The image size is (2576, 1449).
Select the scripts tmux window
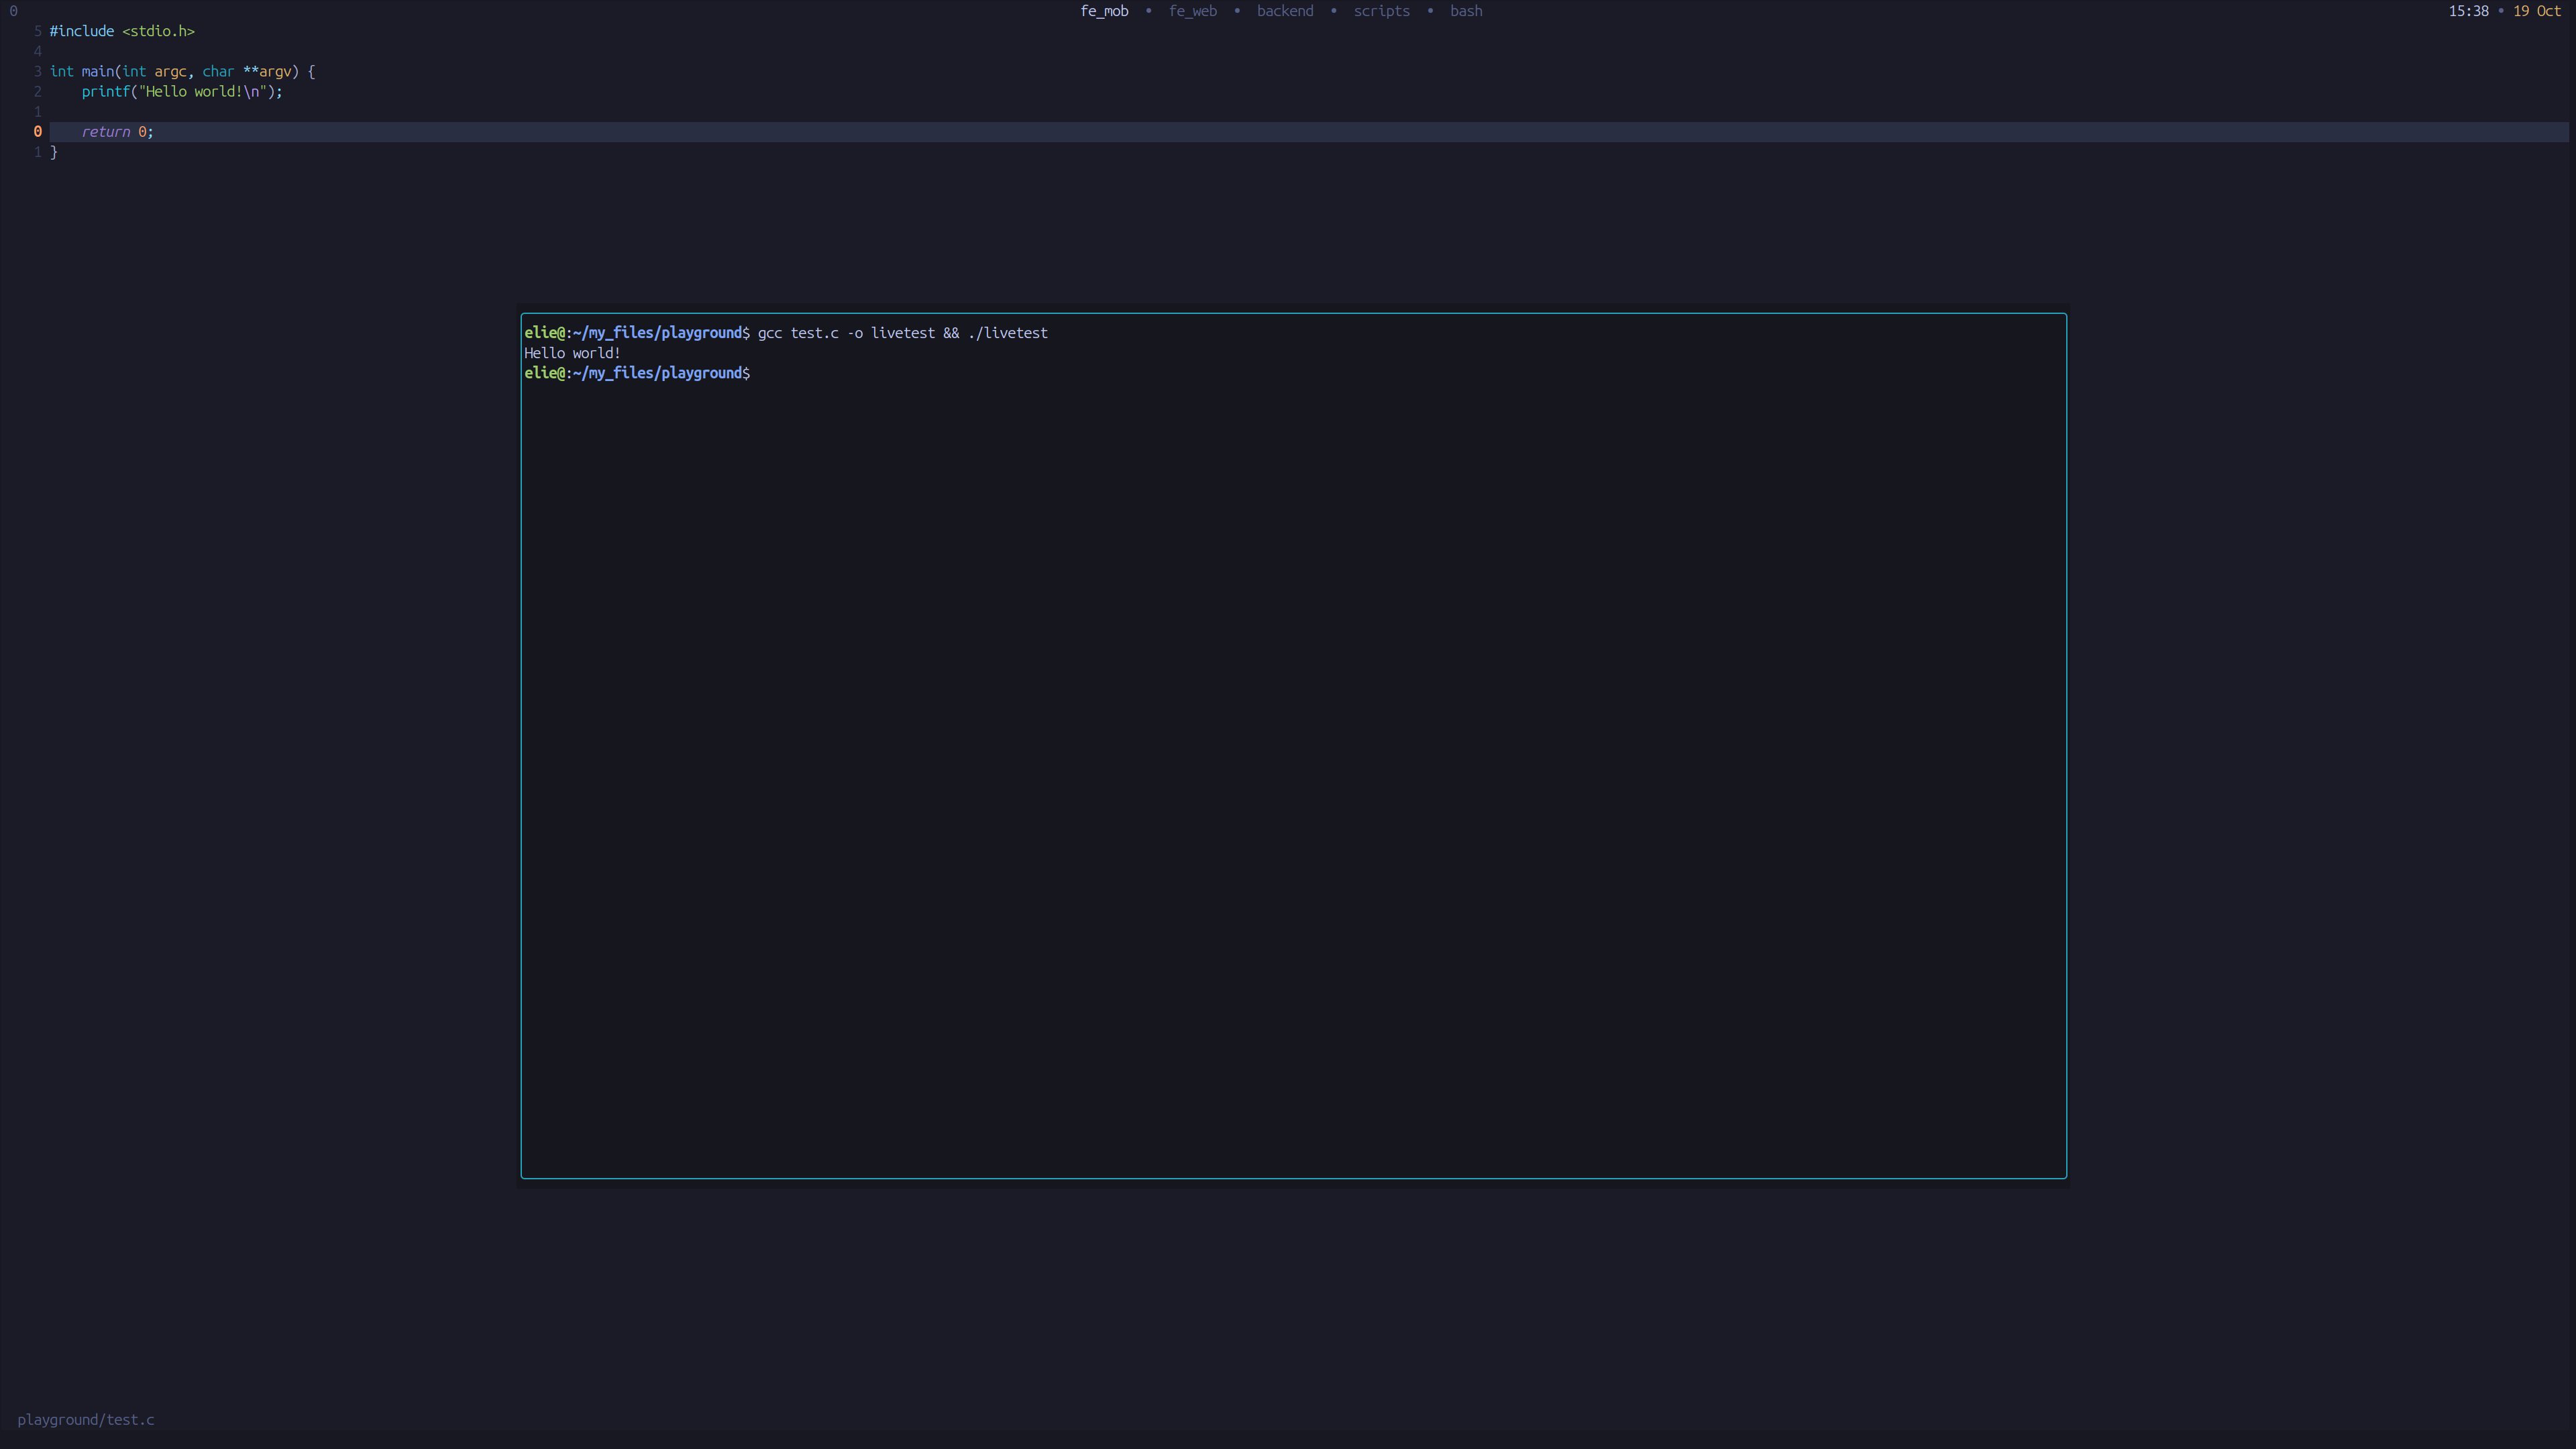coord(1381,11)
